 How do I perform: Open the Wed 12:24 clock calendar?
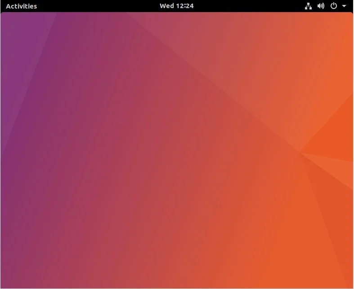point(176,6)
